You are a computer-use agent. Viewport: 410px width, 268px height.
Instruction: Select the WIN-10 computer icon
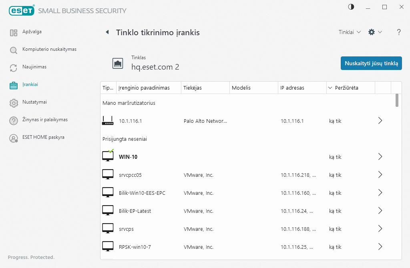click(108, 156)
